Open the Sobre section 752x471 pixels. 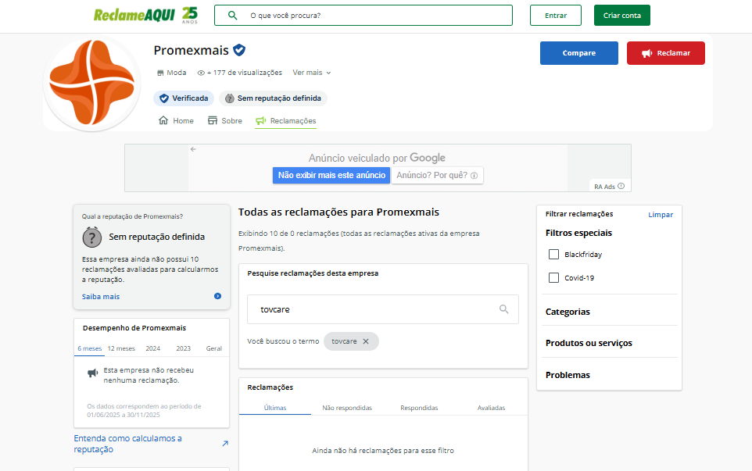point(231,120)
